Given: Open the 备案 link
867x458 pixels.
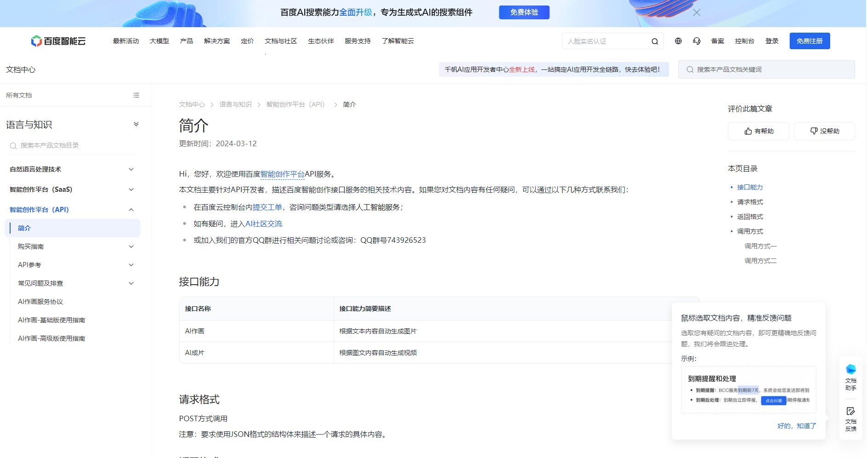Looking at the screenshot, I should coord(717,41).
